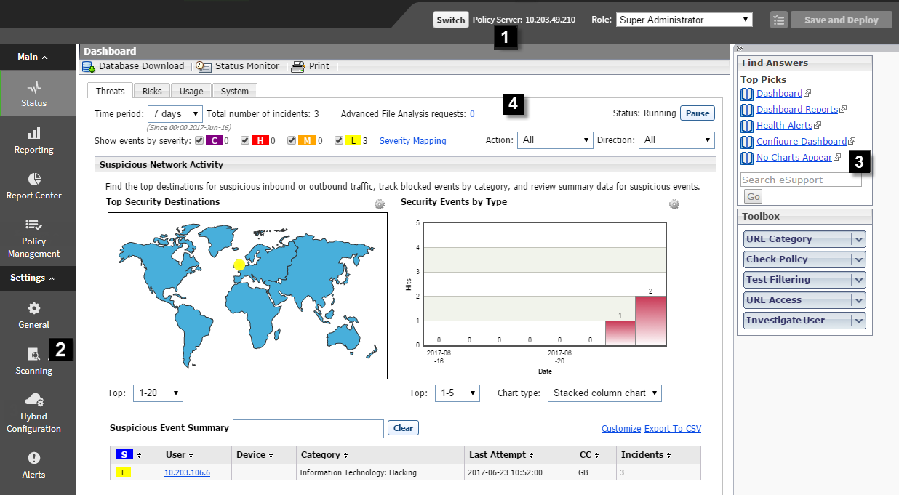The image size is (899, 495).
Task: Open Alerts exclamation icon
Action: click(x=33, y=458)
